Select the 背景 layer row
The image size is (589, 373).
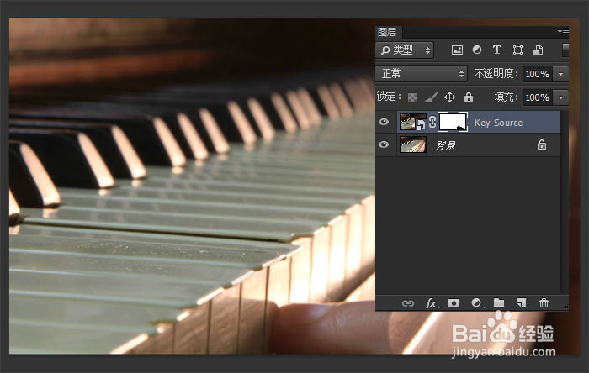(469, 144)
